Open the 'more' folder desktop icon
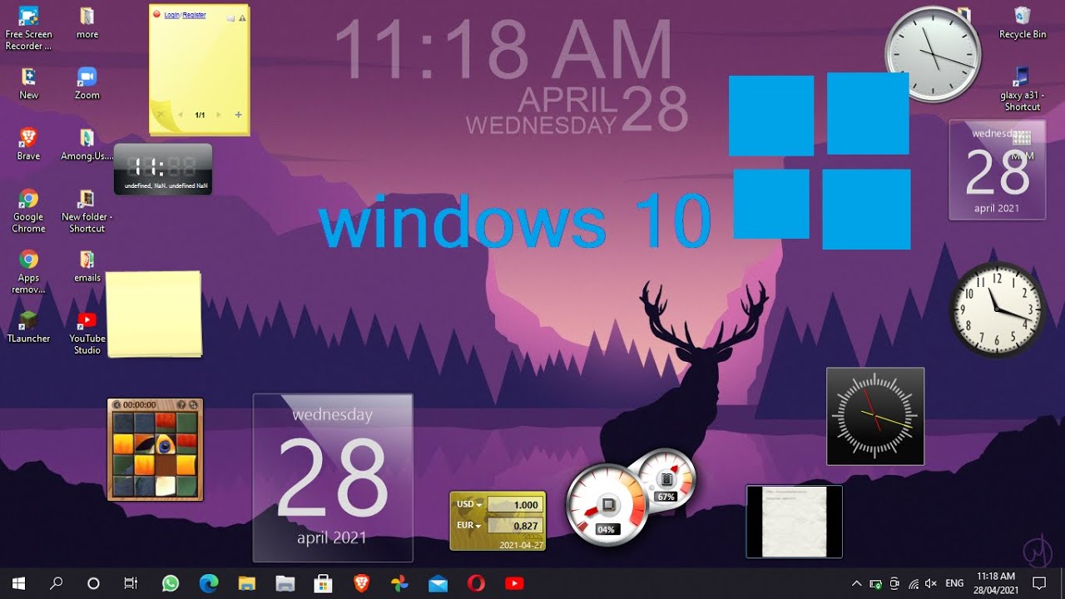This screenshot has width=1065, height=599. point(87,22)
